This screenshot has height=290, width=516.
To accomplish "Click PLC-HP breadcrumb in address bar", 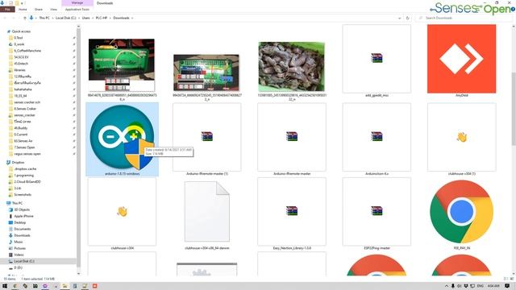I will 102,18.
